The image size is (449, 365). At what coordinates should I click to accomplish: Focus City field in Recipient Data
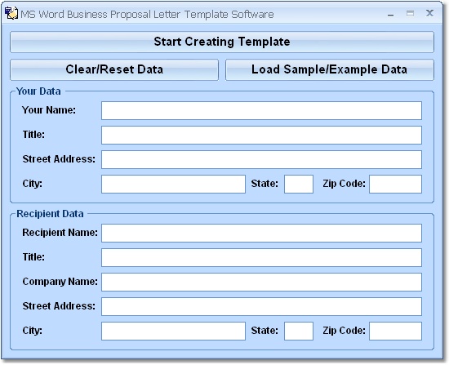173,332
